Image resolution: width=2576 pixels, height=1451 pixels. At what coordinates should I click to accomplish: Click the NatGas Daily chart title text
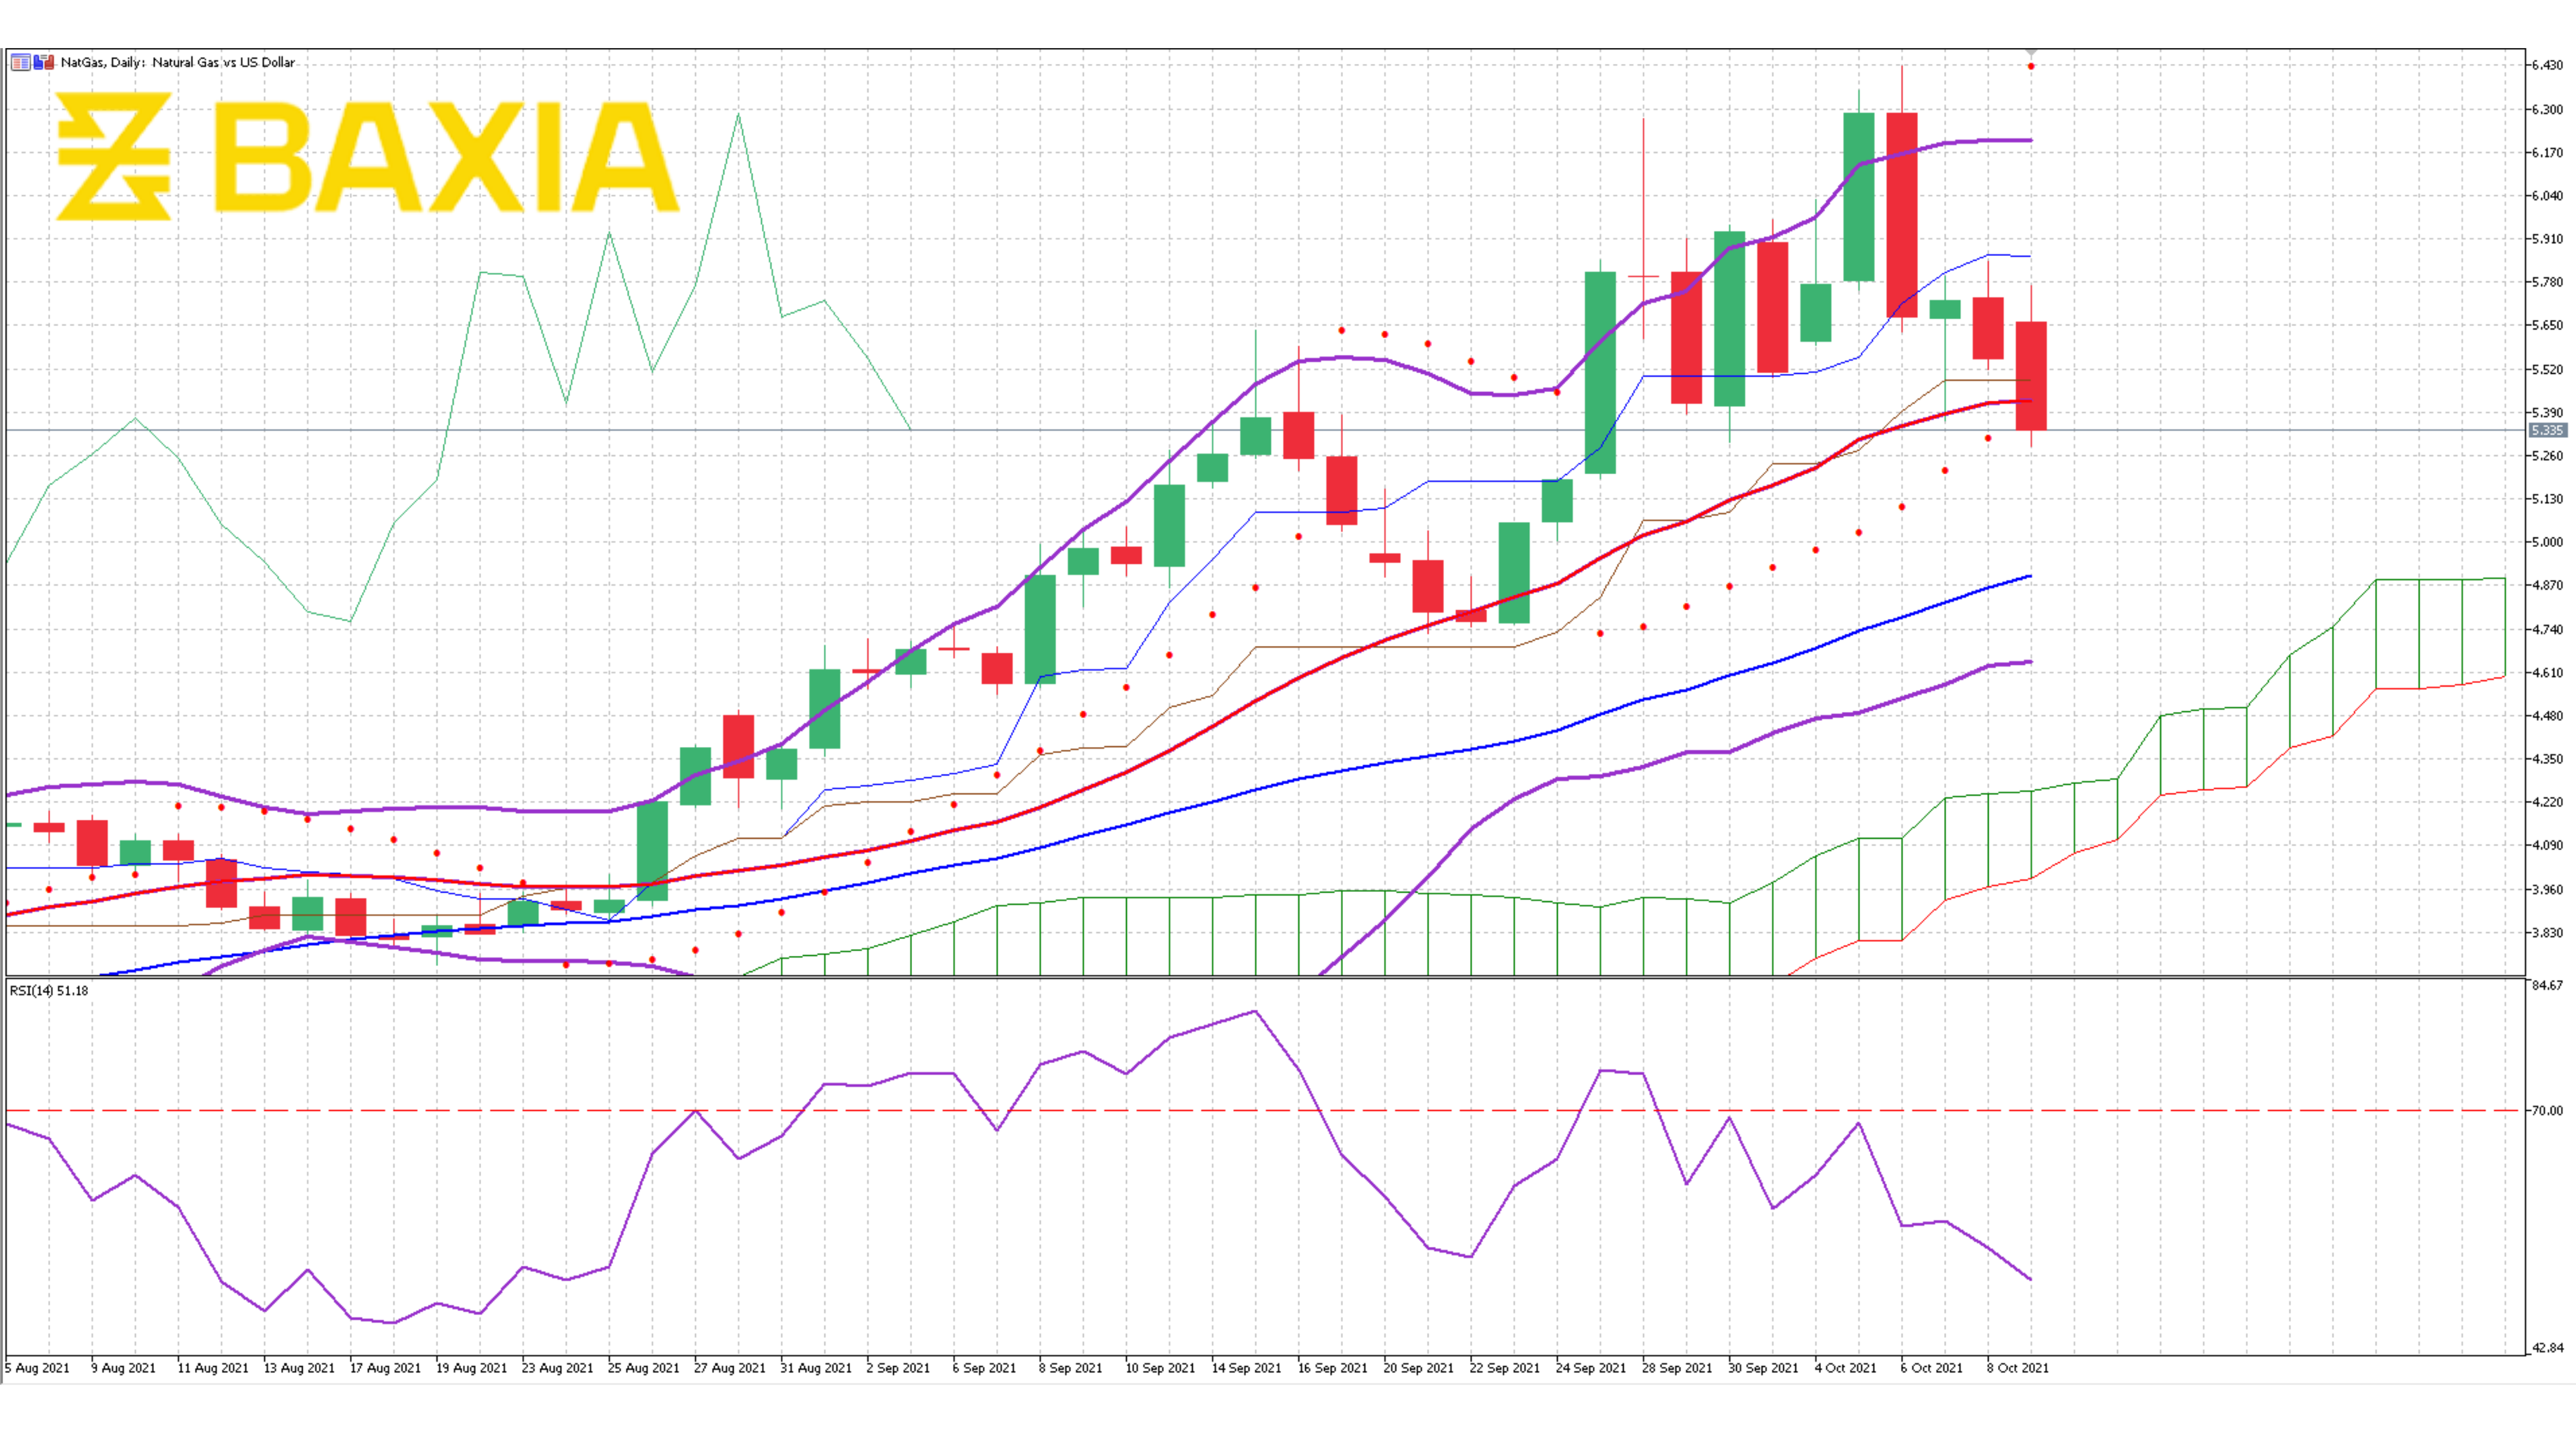coord(177,62)
